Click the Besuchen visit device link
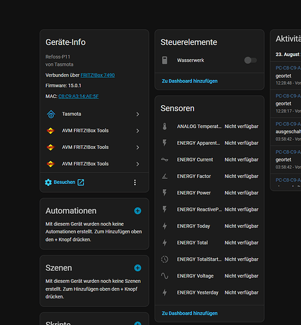 65,182
